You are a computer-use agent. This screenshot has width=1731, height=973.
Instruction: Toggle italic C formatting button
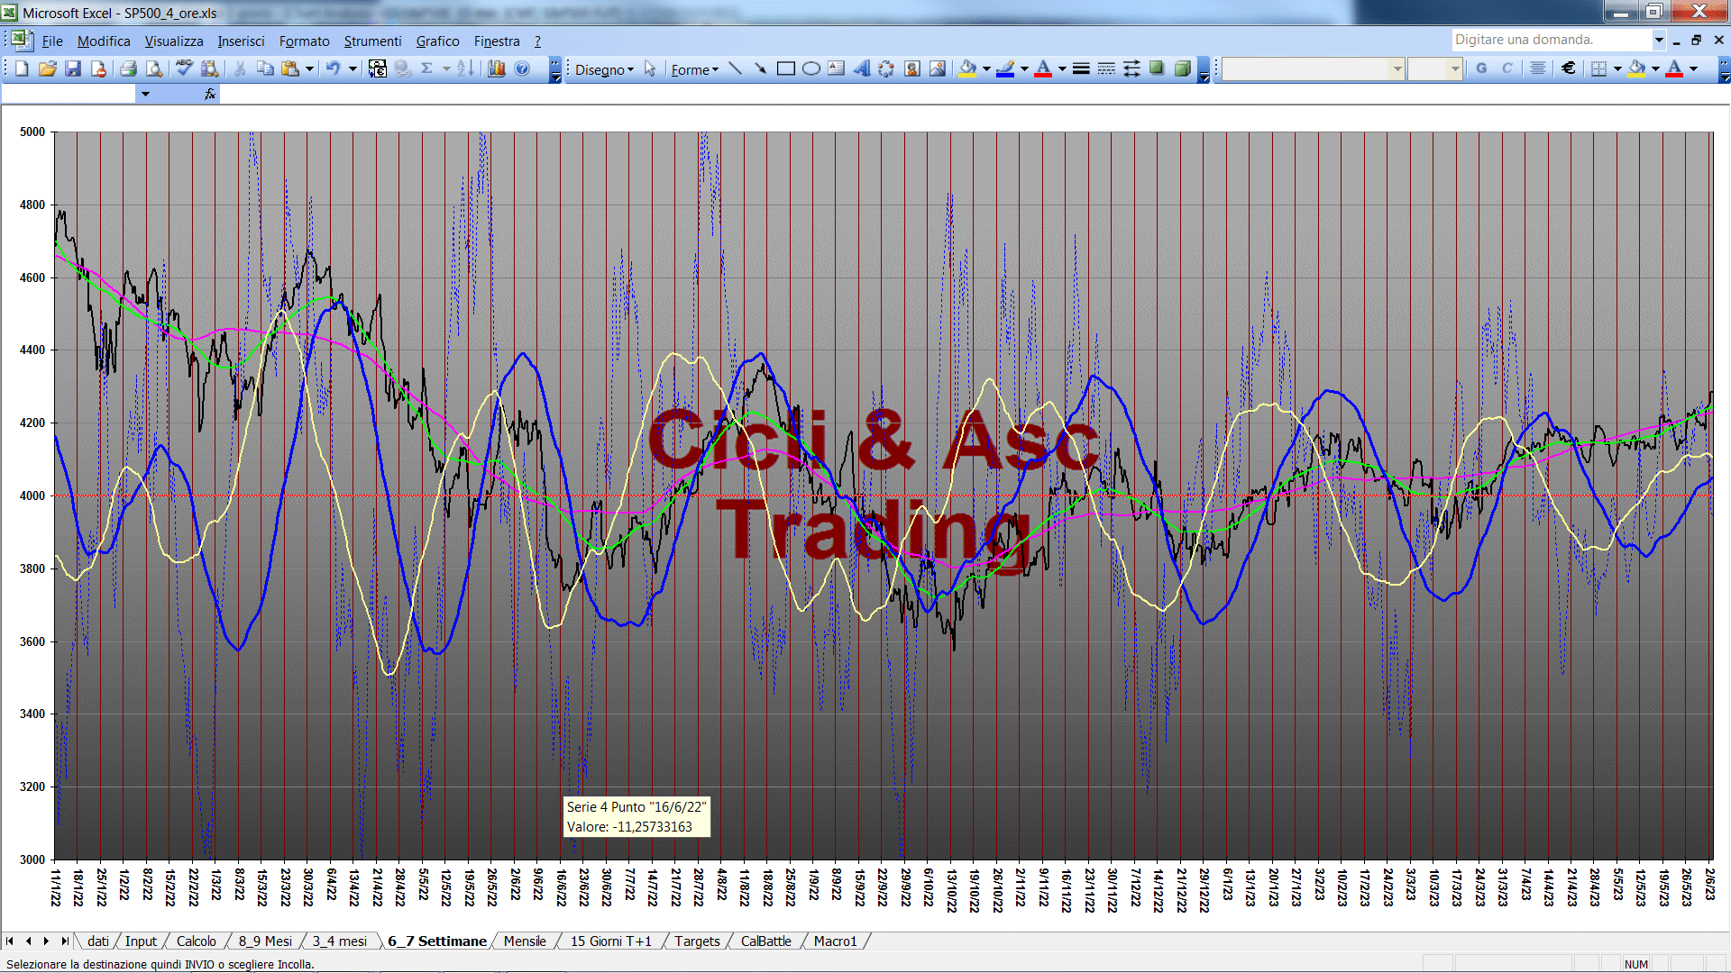pyautogui.click(x=1507, y=68)
